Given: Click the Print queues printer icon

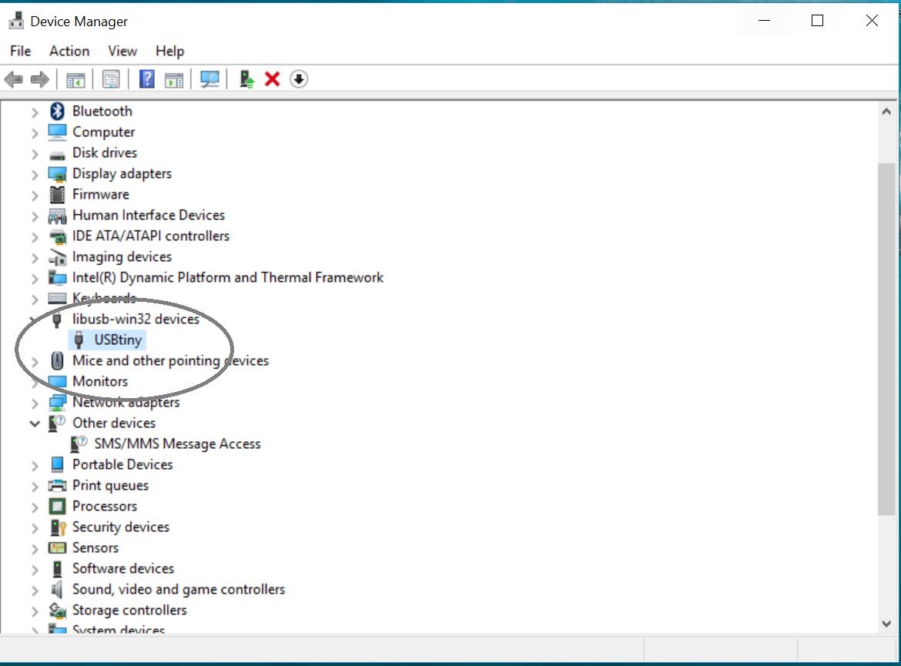Looking at the screenshot, I should pos(57,486).
